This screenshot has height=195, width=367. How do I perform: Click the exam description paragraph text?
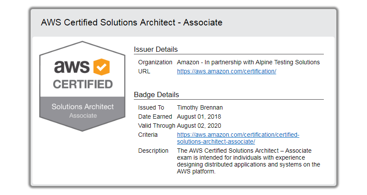click(x=248, y=161)
